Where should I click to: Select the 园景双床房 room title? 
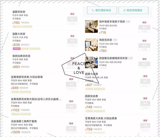click(91, 96)
